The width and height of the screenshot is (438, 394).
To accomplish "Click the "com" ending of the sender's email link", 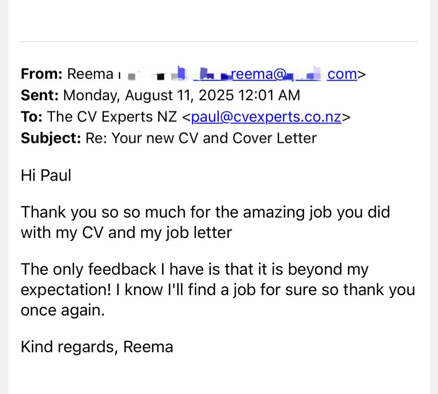I will [342, 74].
